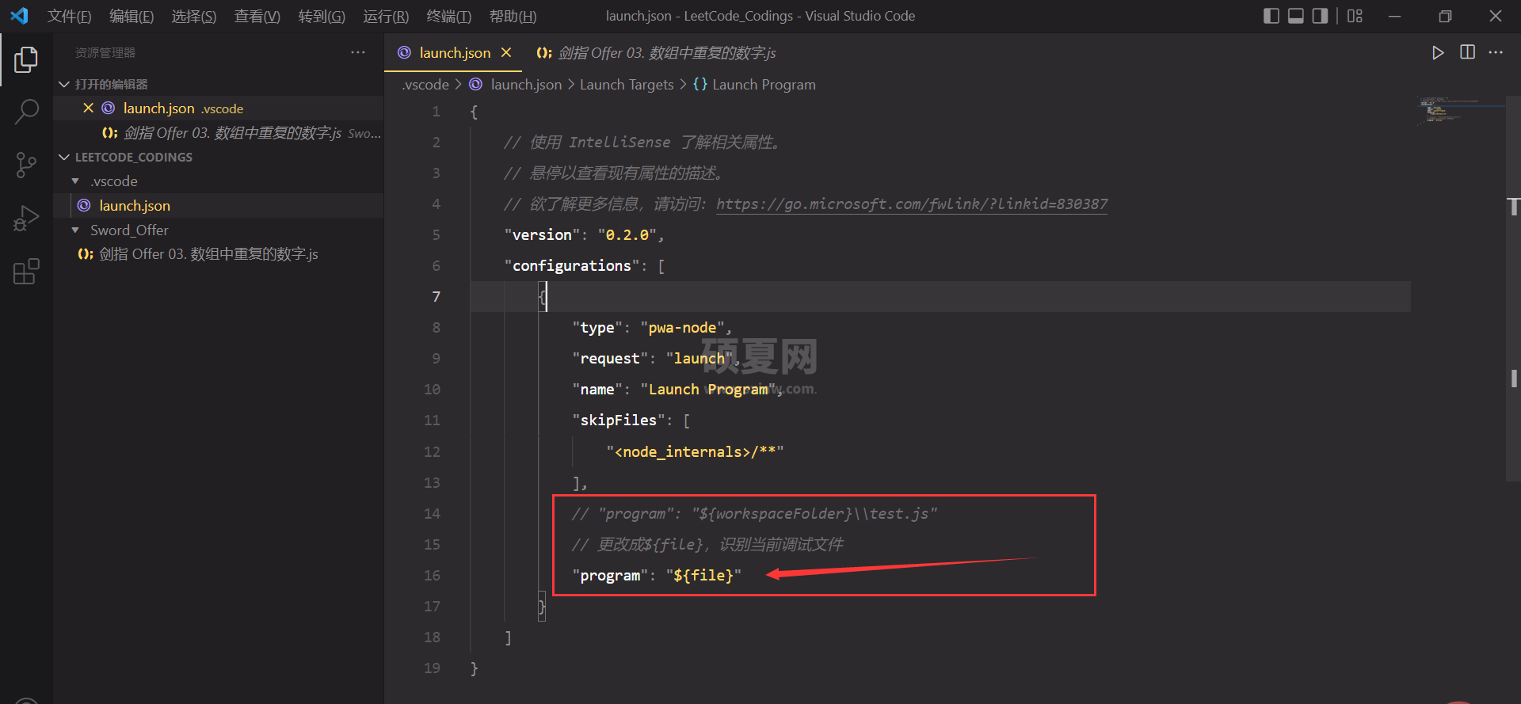Open the go.microsoft.com fwlink URL

(912, 204)
